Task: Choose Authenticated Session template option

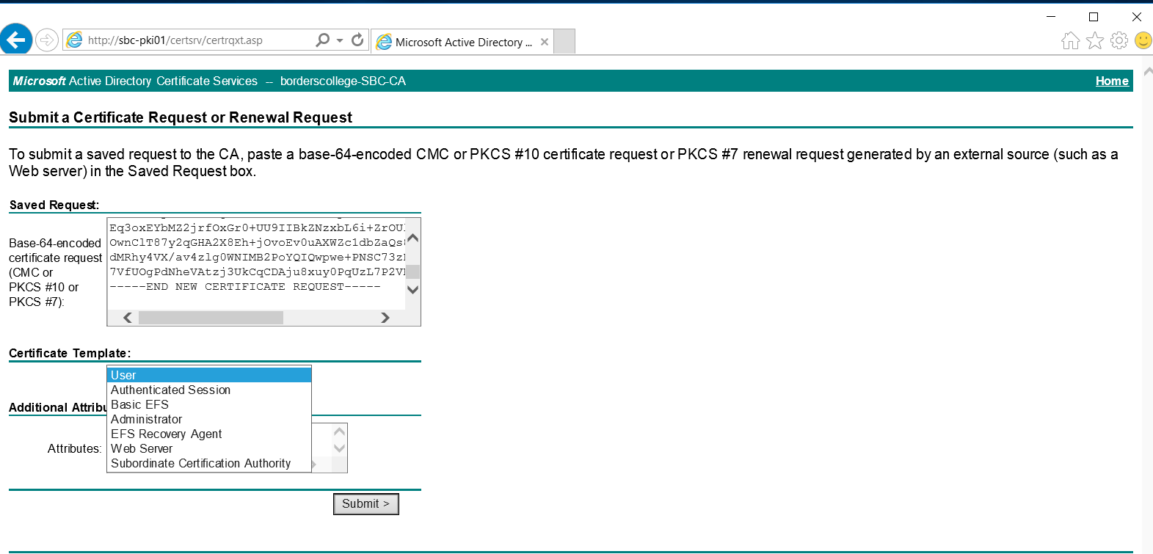Action: [209, 390]
